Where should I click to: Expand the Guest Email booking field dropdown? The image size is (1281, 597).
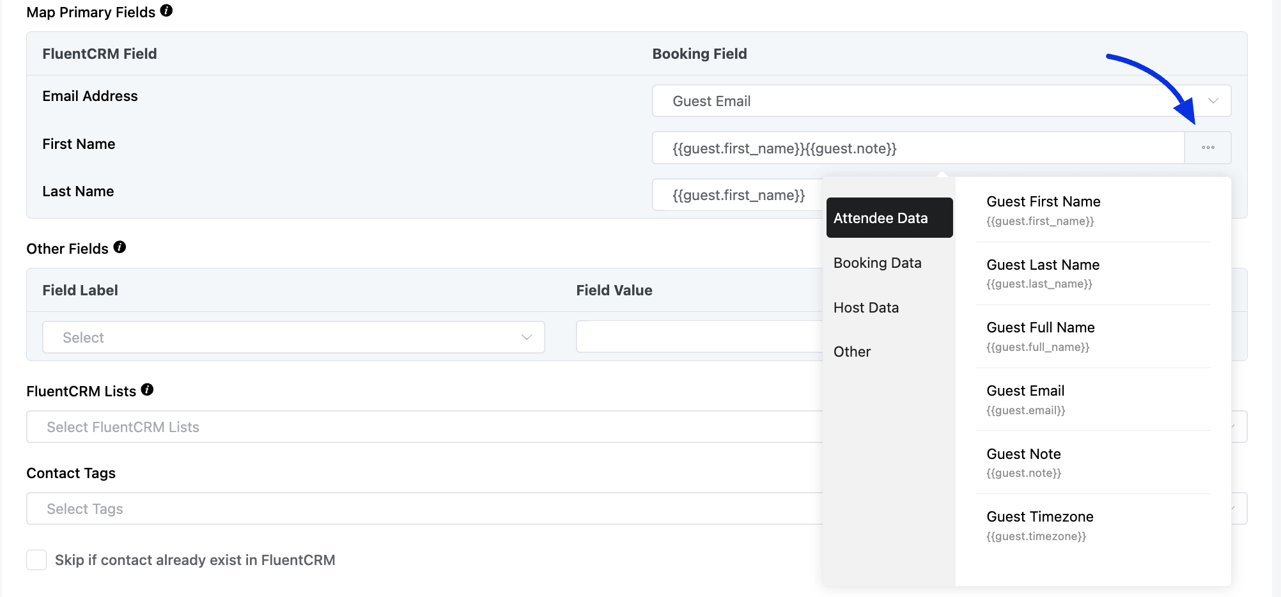tap(1212, 100)
